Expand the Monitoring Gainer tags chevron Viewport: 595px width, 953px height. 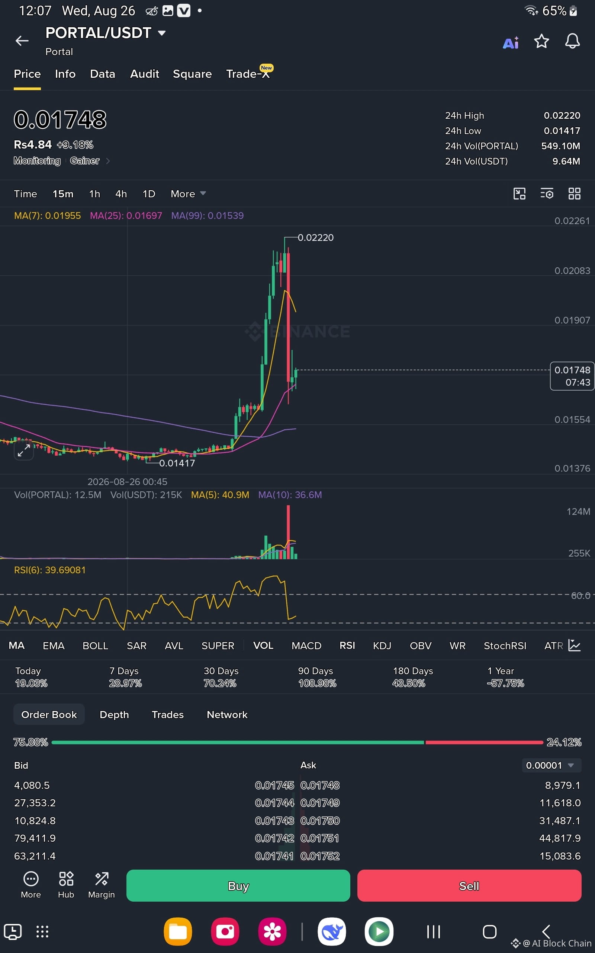(x=108, y=161)
